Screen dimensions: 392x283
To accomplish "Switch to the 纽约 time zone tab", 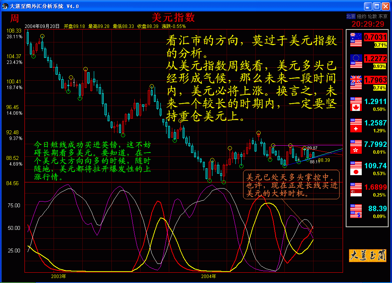I will (361, 16).
